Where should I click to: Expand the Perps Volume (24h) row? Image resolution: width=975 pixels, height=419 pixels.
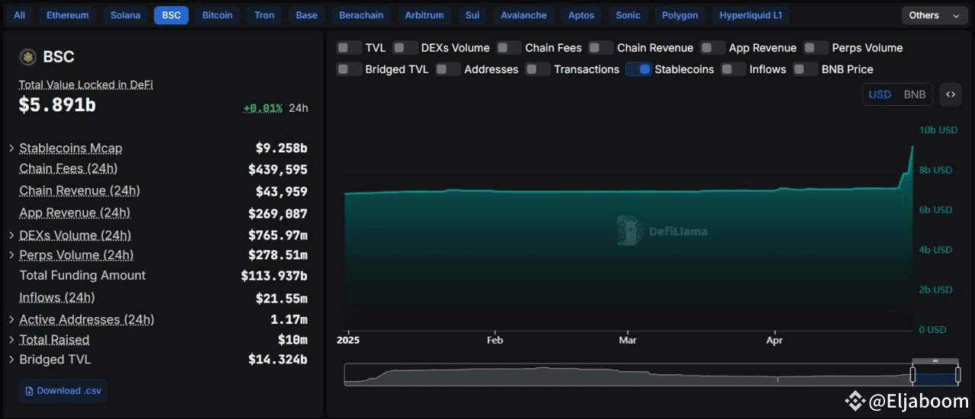[11, 255]
